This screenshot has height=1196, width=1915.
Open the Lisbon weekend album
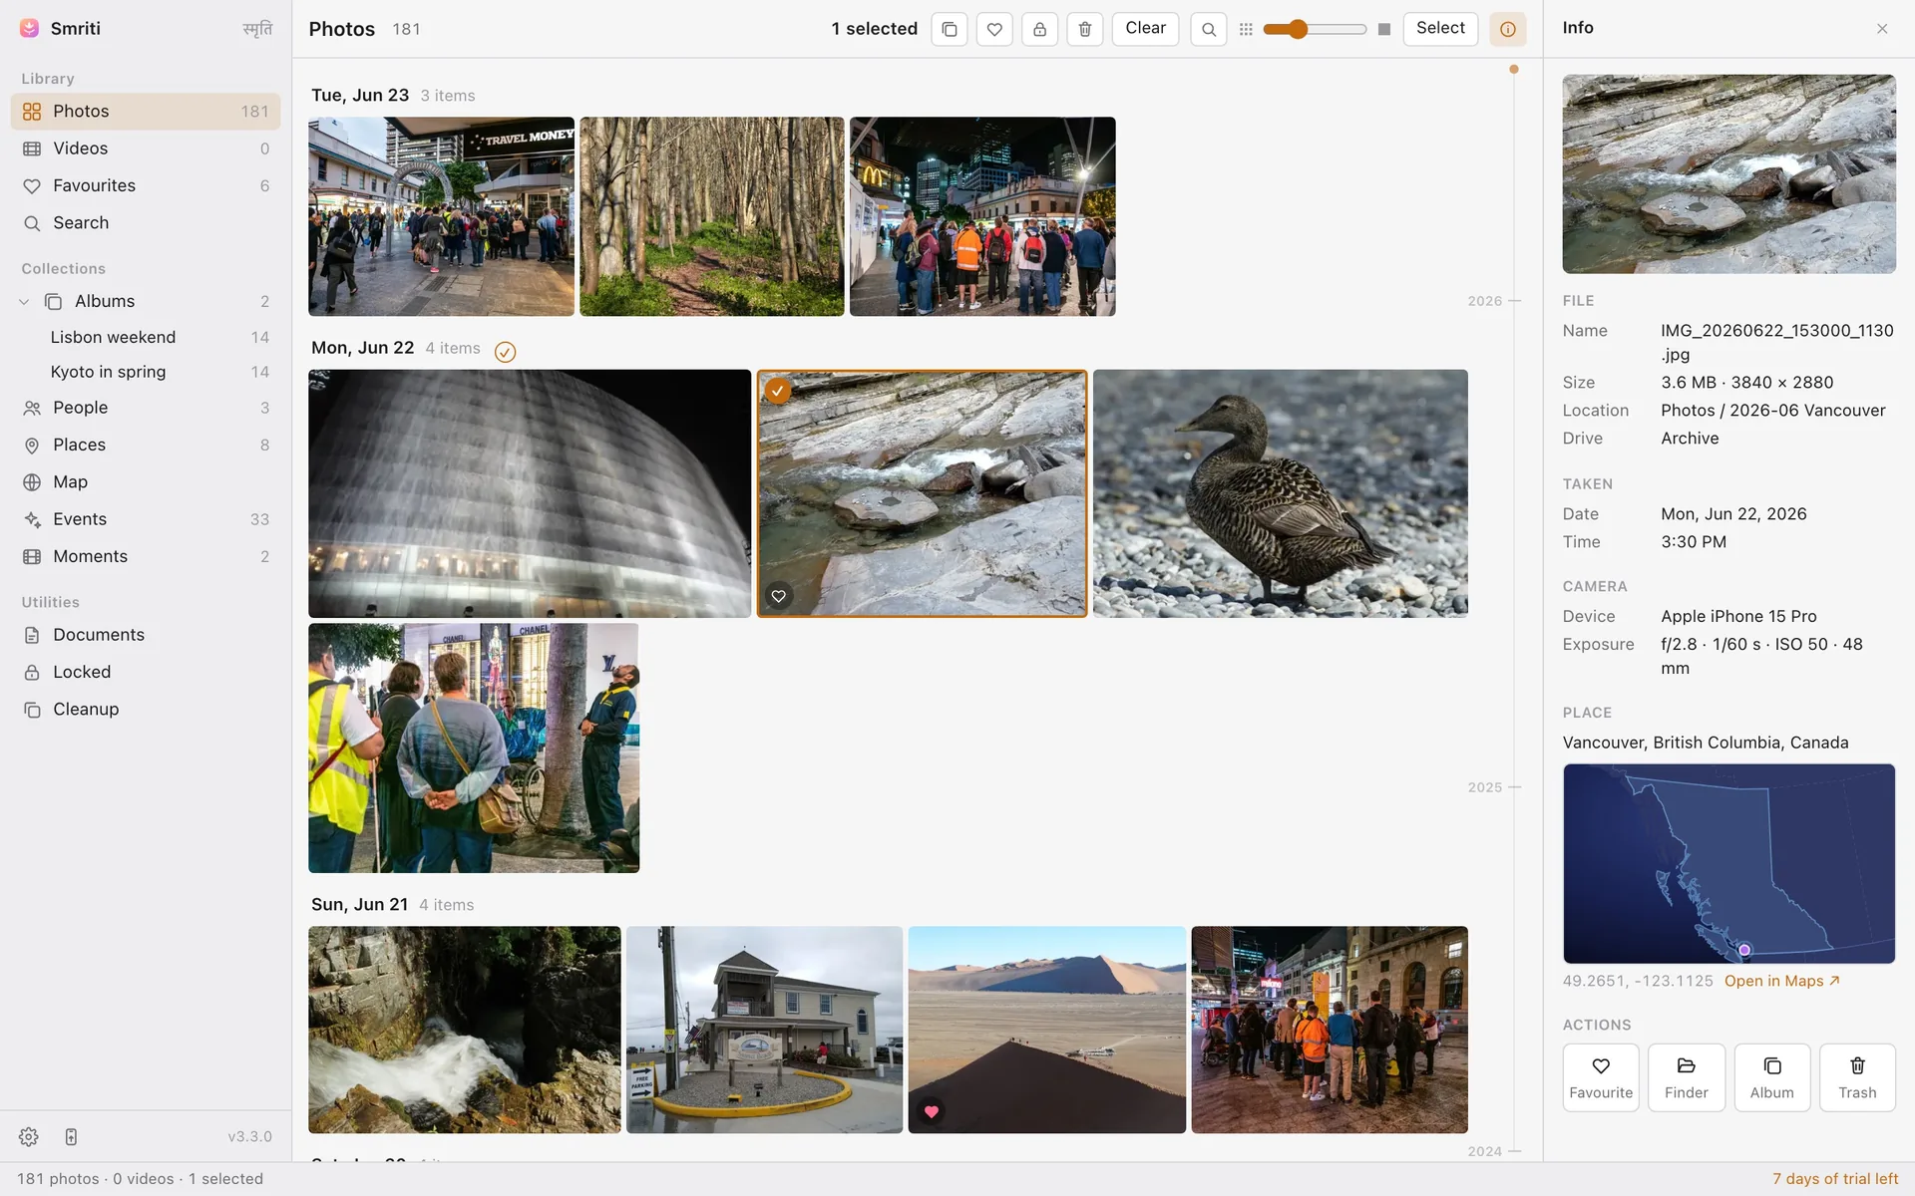click(x=146, y=337)
